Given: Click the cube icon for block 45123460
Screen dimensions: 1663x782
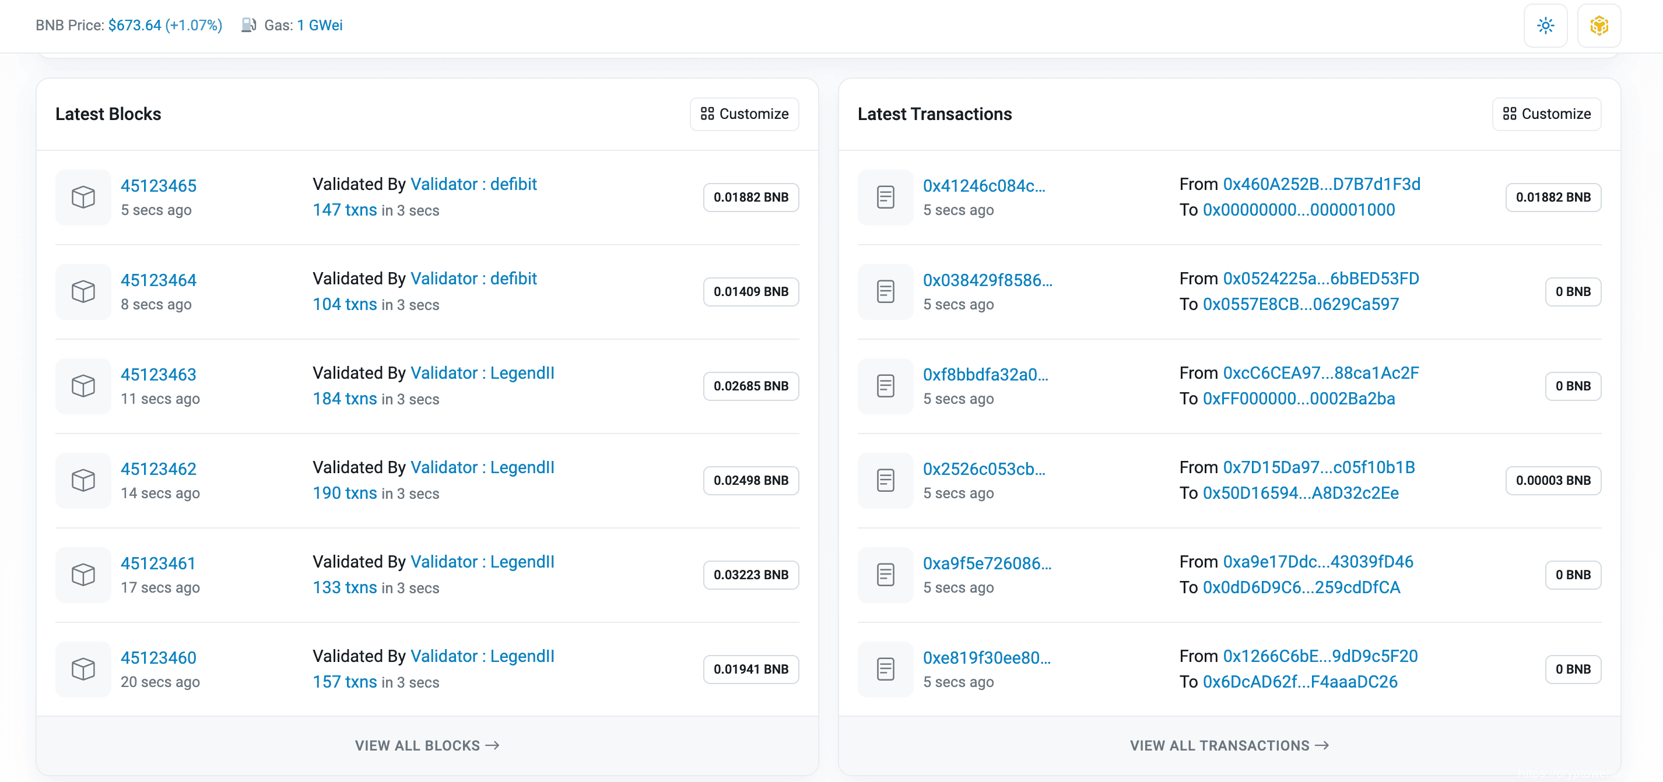Looking at the screenshot, I should pyautogui.click(x=83, y=669).
